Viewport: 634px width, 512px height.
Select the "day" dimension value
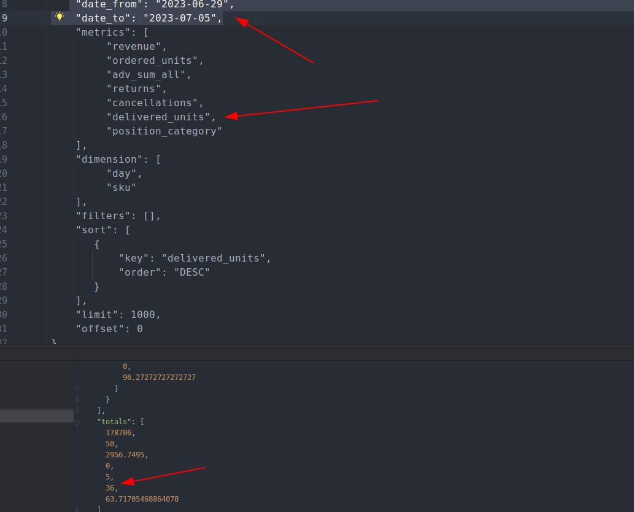(122, 174)
